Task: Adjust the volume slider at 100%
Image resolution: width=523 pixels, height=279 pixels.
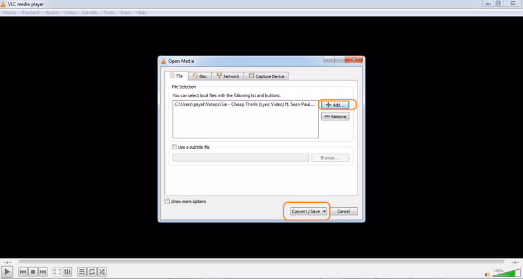Action: pos(506,273)
